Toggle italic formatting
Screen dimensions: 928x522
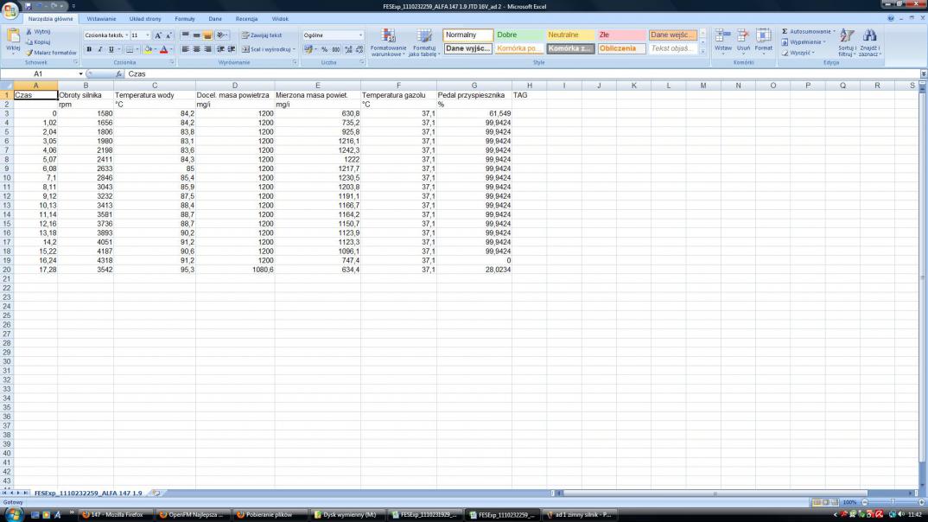tap(99, 49)
